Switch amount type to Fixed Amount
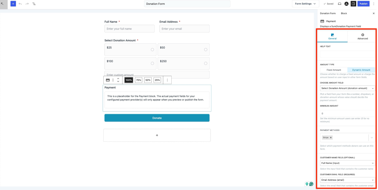The width and height of the screenshot is (378, 190). 334,70
